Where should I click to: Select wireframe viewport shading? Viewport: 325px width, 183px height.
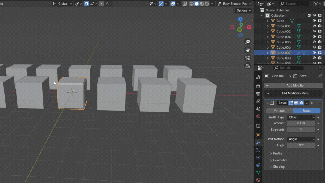tap(192, 4)
